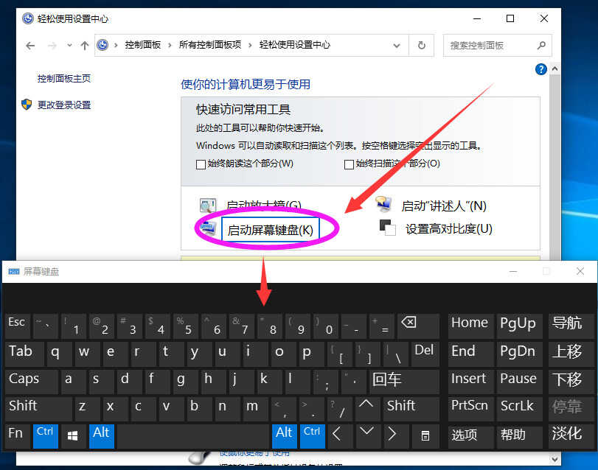Image resolution: width=598 pixels, height=470 pixels.
Task: Start Narrator via 启动"讲述人"(N)
Action: pos(444,206)
